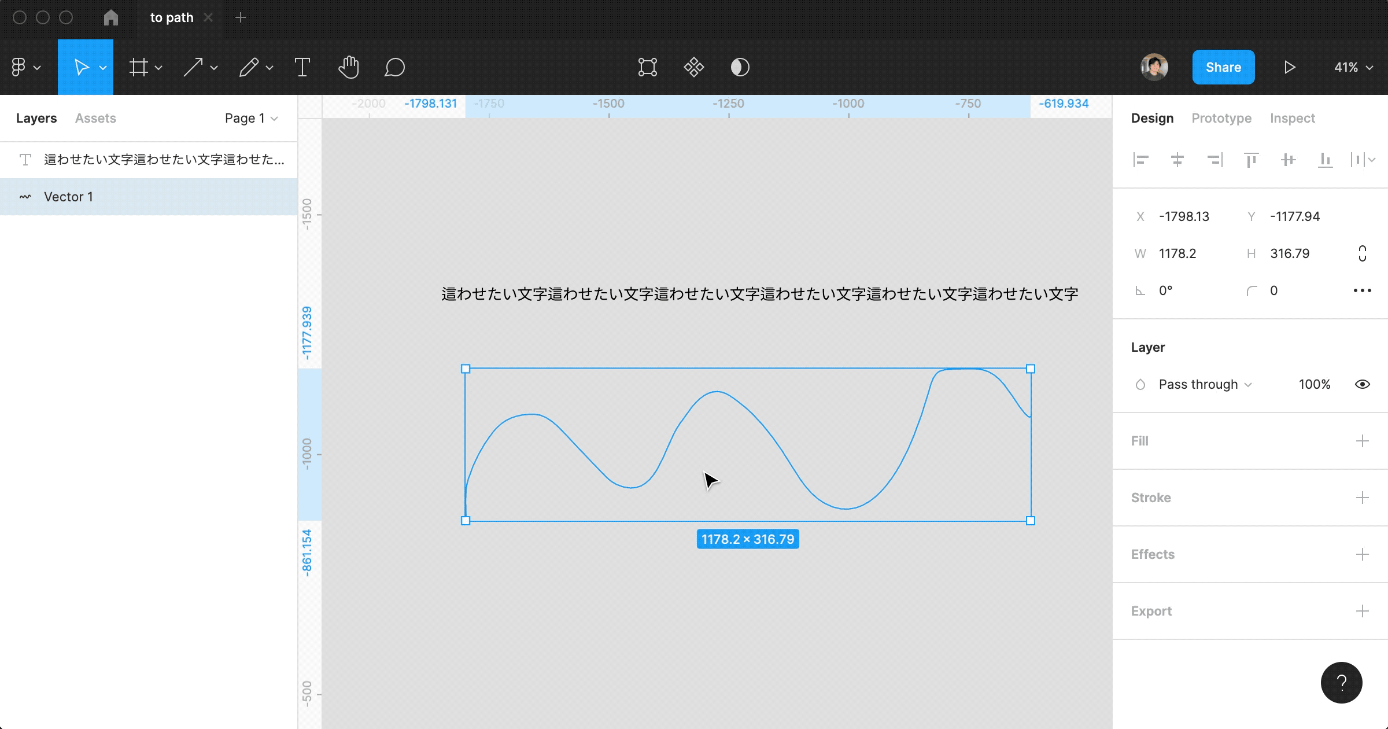Viewport: 1388px width, 729px height.
Task: Click the Mask icon in the toolbar
Action: (x=740, y=67)
